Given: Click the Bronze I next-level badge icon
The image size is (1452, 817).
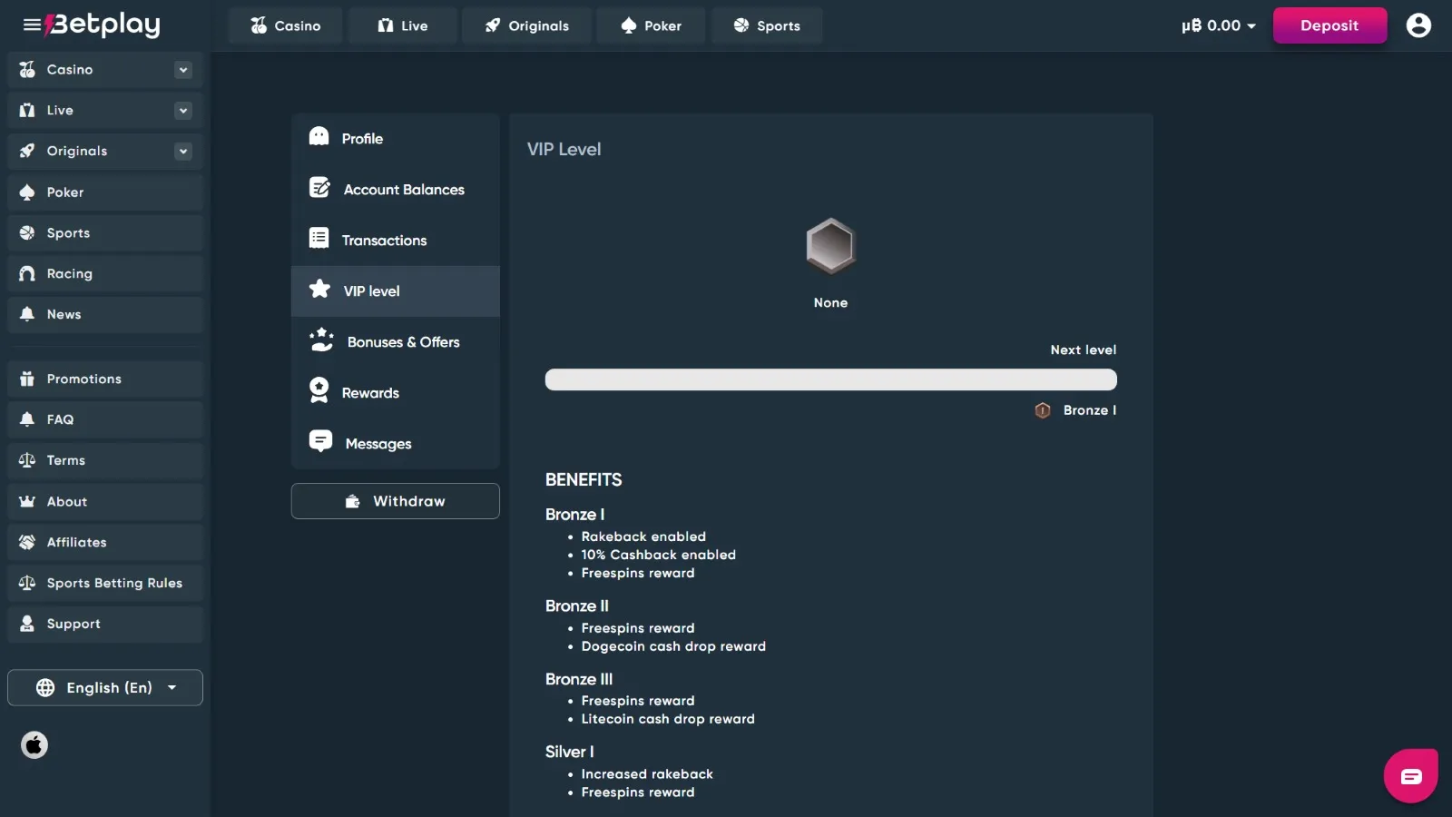Looking at the screenshot, I should click(x=1043, y=410).
